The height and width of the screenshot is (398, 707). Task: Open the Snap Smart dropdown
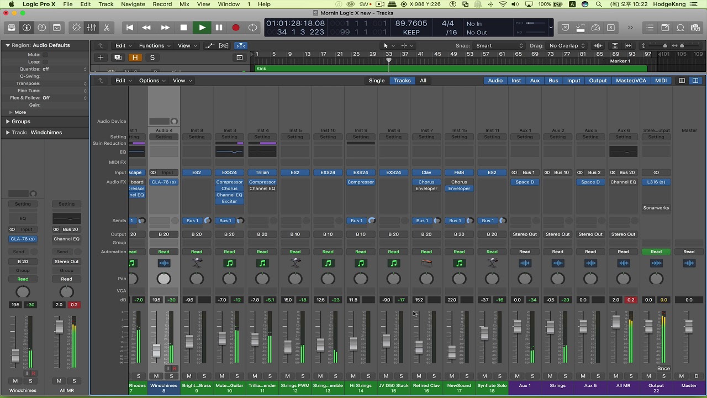pyautogui.click(x=499, y=46)
